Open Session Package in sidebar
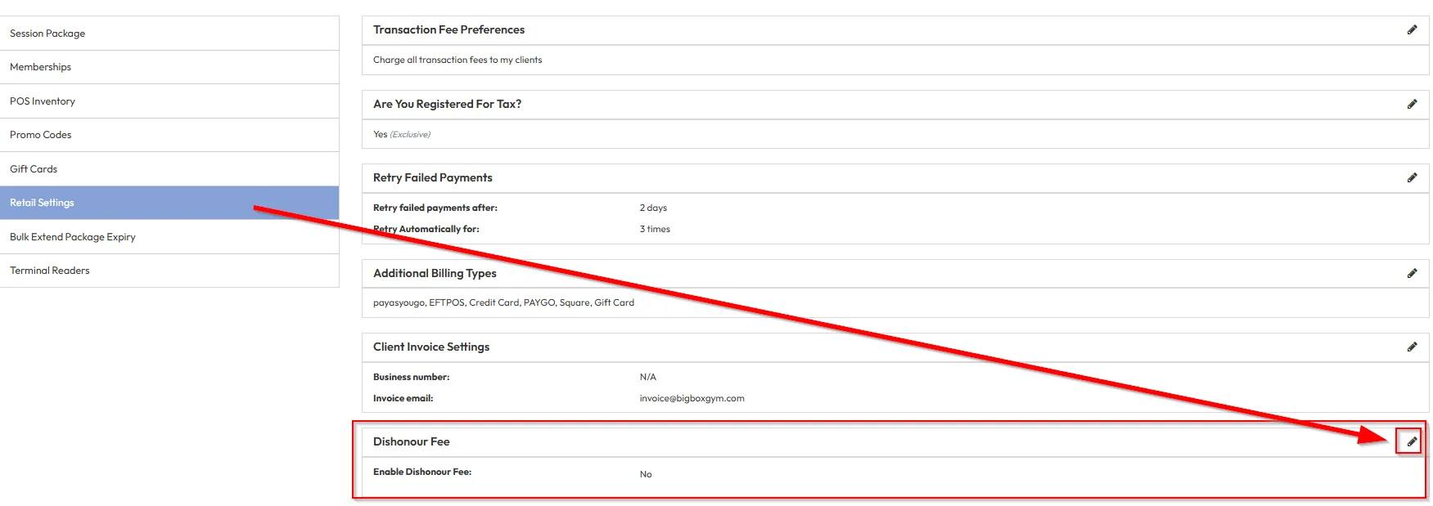 tap(47, 34)
